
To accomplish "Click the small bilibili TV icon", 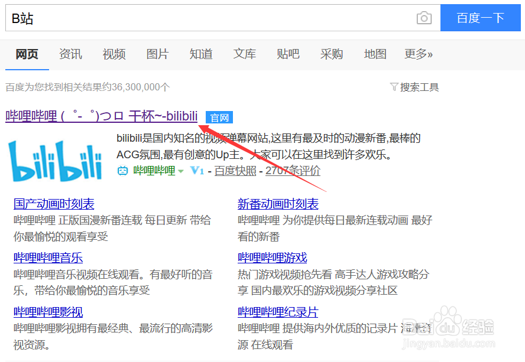I will (122, 171).
